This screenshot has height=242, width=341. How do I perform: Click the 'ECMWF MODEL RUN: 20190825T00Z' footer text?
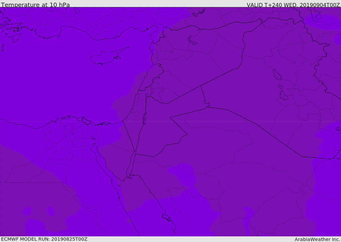click(44, 239)
